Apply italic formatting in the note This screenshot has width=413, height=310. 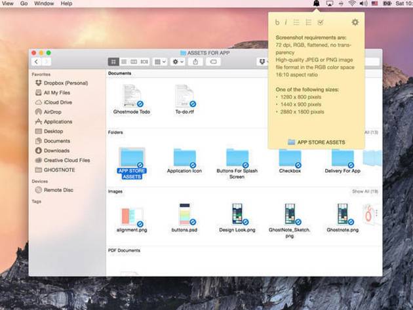click(285, 22)
